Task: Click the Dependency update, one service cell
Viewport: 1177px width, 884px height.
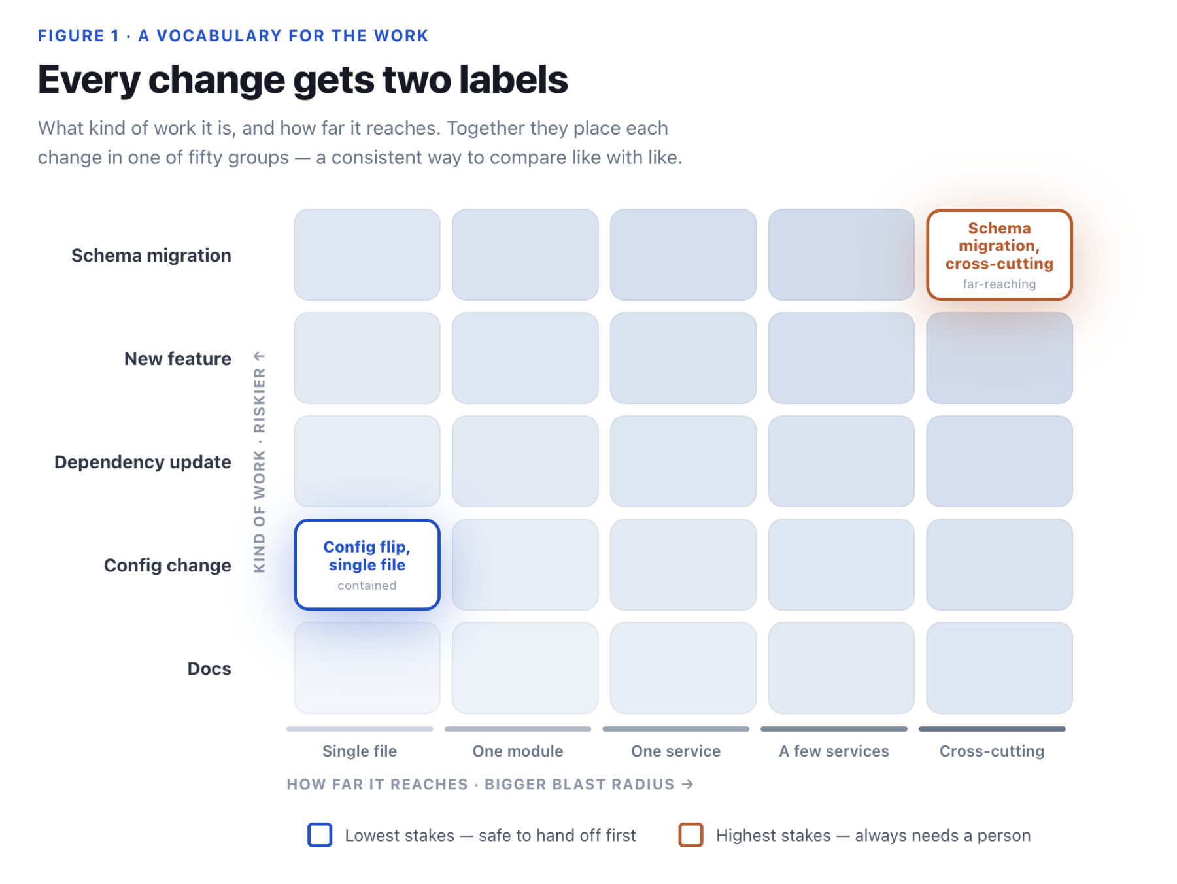Action: [x=683, y=461]
